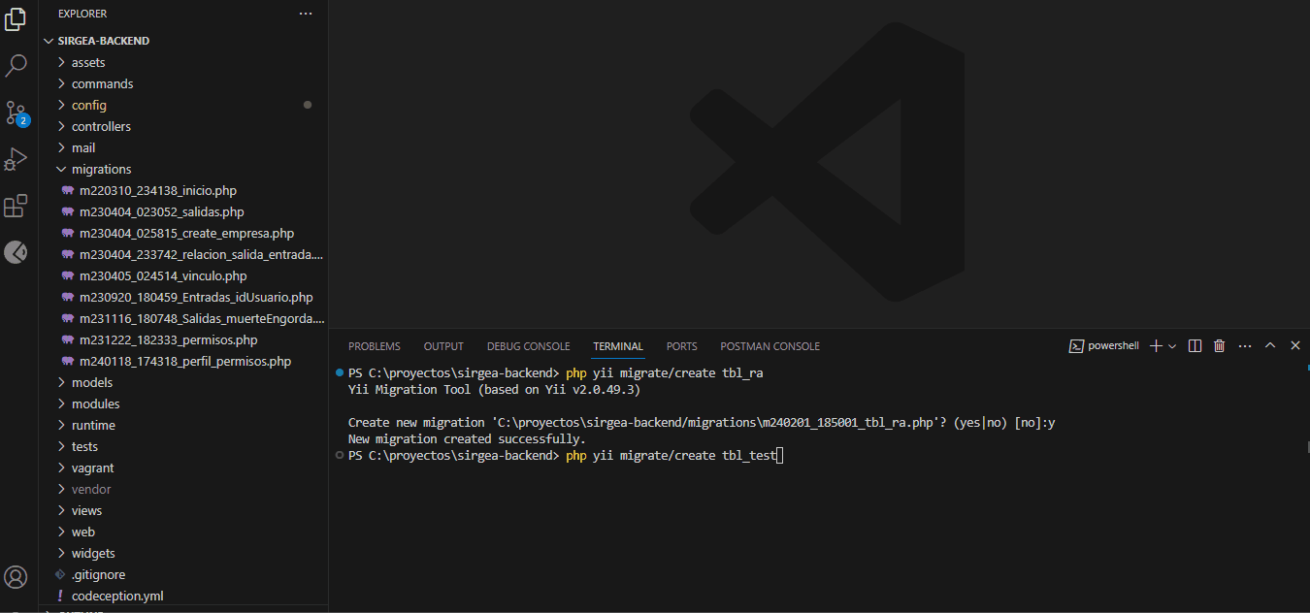The width and height of the screenshot is (1310, 613).
Task: Expand the widgets folder
Action: tap(183, 553)
